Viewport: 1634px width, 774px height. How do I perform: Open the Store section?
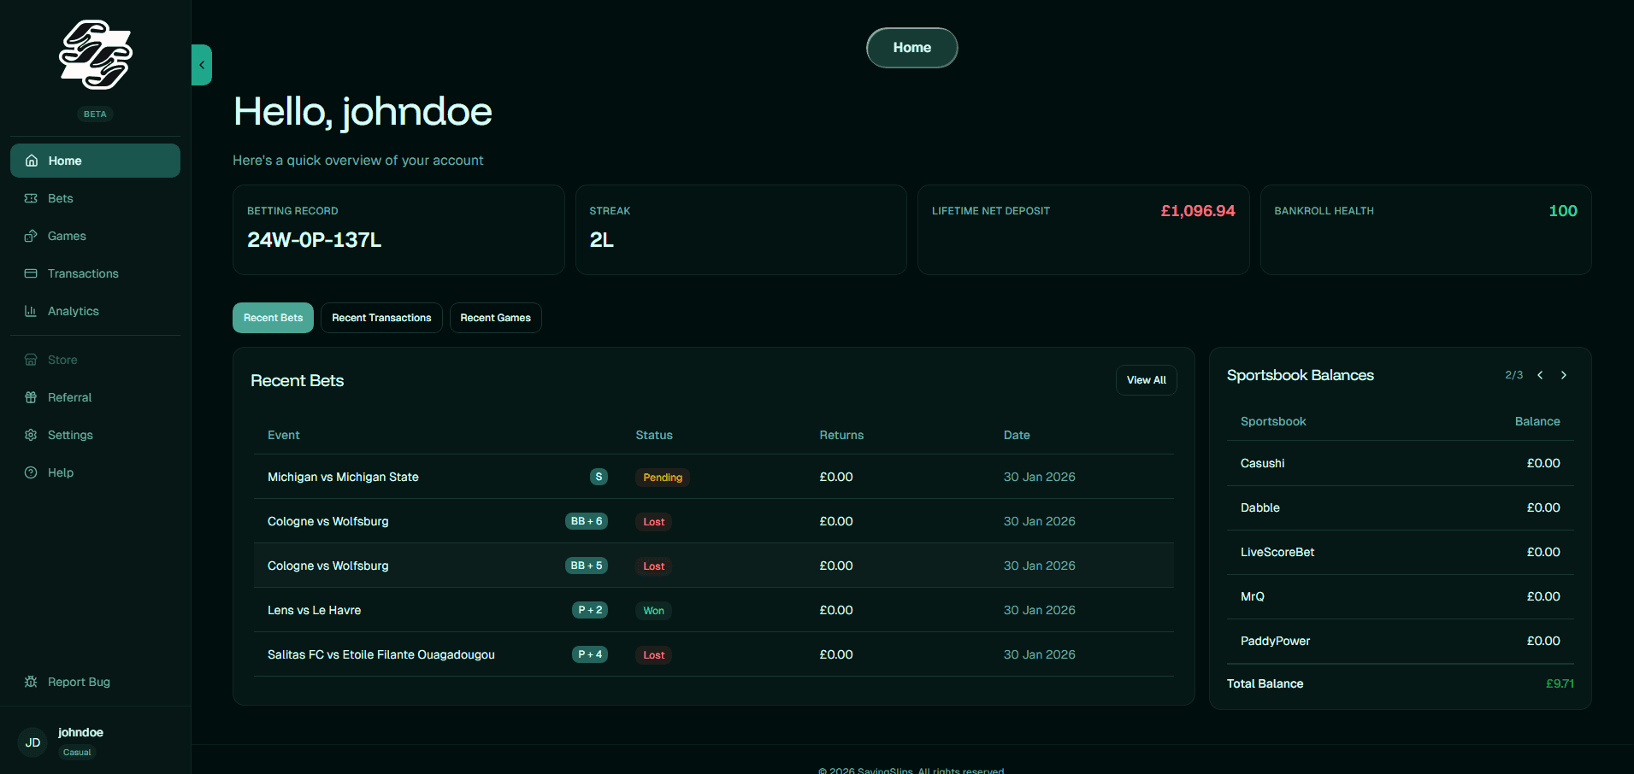61,359
